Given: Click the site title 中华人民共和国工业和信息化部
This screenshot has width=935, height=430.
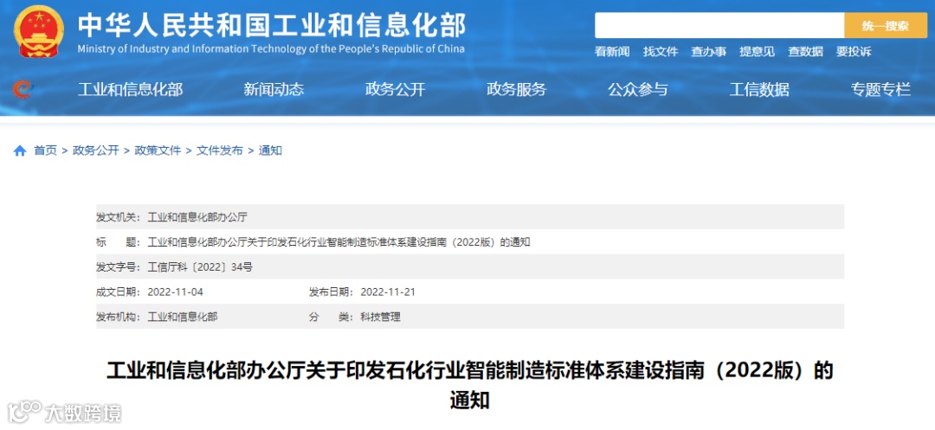Looking at the screenshot, I should [x=272, y=25].
